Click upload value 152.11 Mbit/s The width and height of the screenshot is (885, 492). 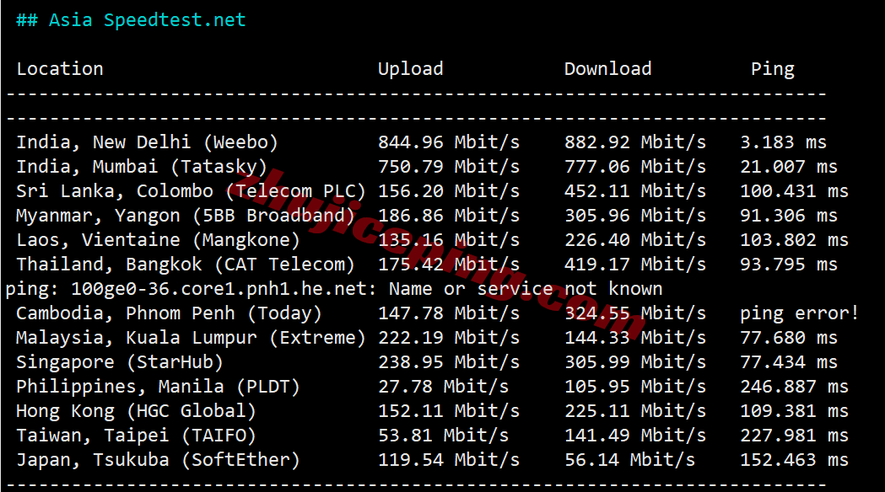point(449,411)
